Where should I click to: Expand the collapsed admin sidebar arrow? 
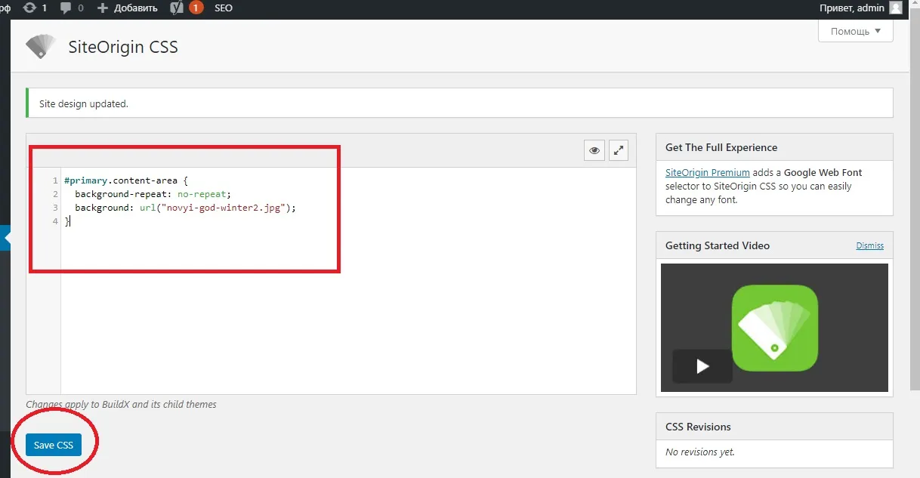(x=5, y=238)
